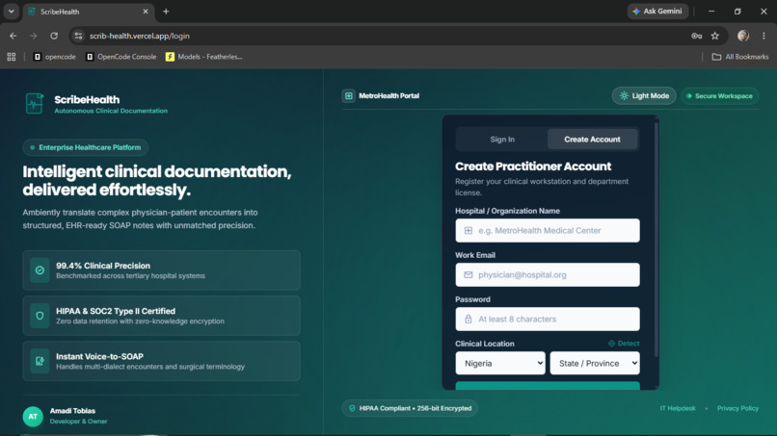Image resolution: width=777 pixels, height=436 pixels.
Task: Click the Developer & Owner label
Action: click(x=78, y=422)
